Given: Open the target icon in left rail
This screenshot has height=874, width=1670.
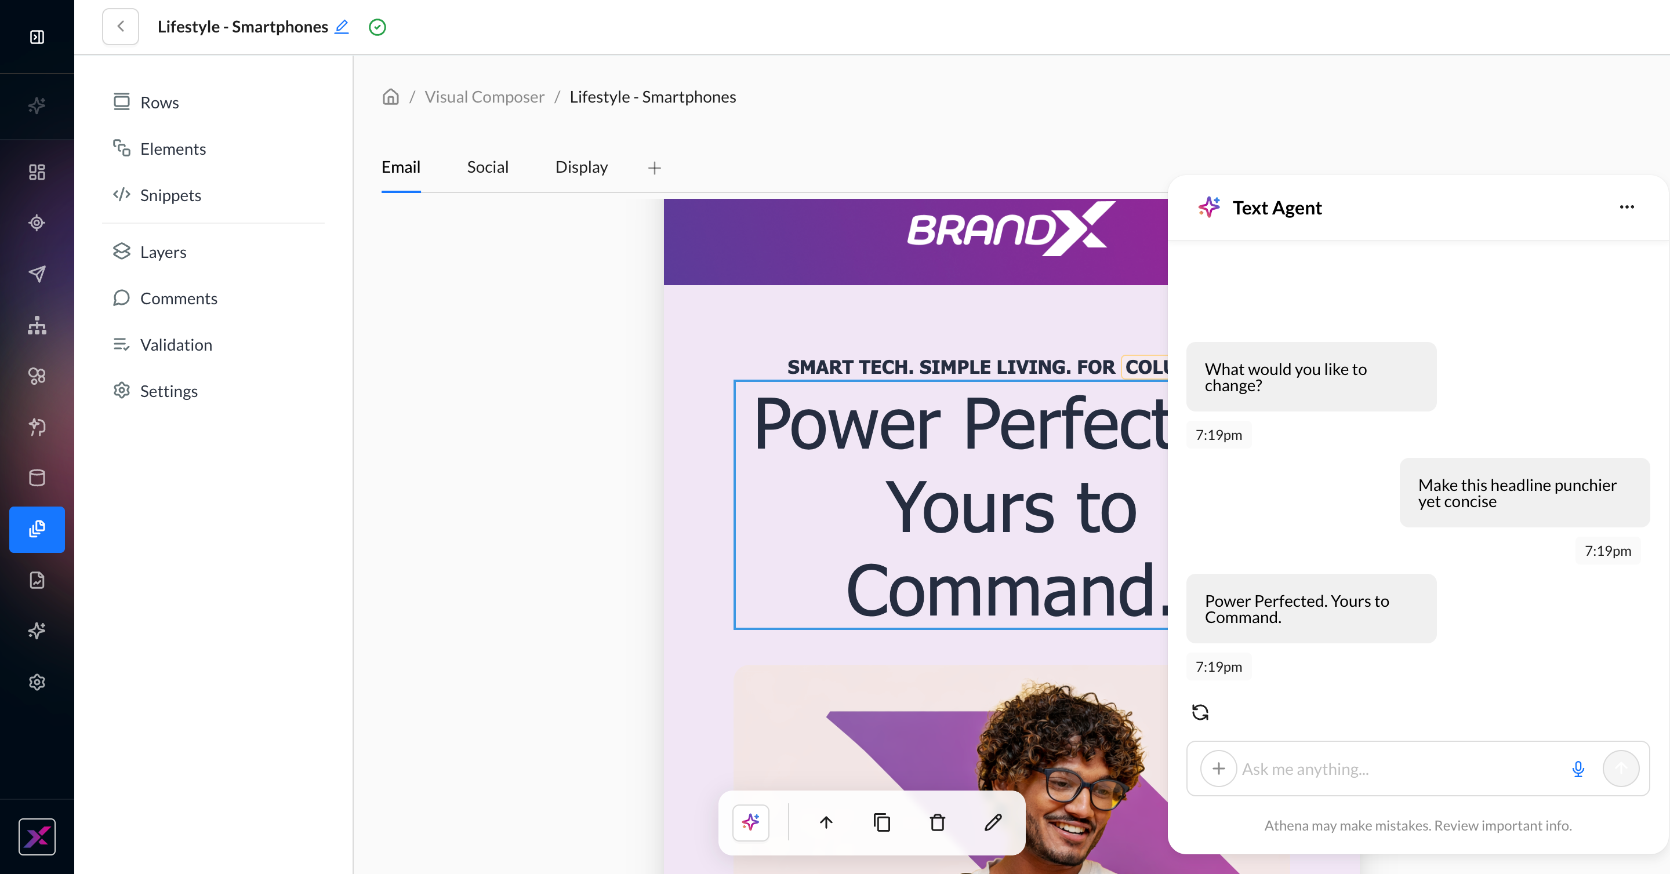Looking at the screenshot, I should tap(37, 223).
